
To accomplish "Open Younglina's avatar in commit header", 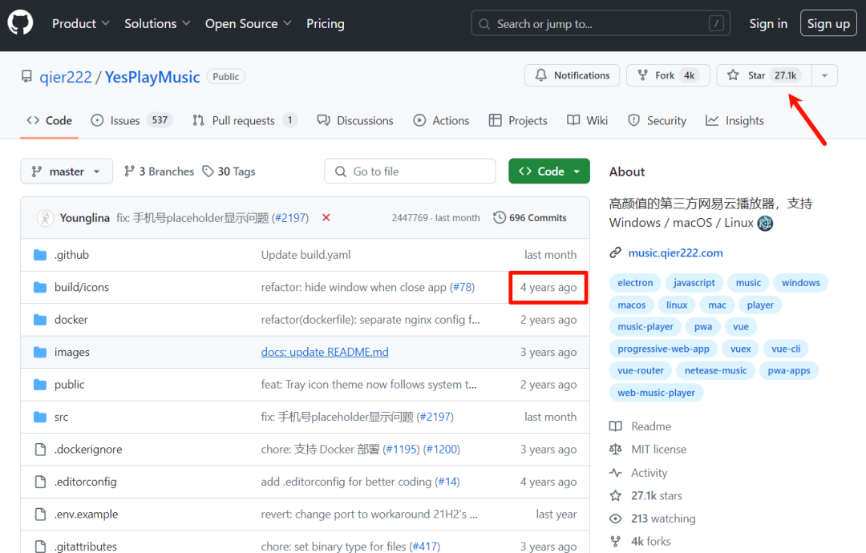I will (45, 218).
